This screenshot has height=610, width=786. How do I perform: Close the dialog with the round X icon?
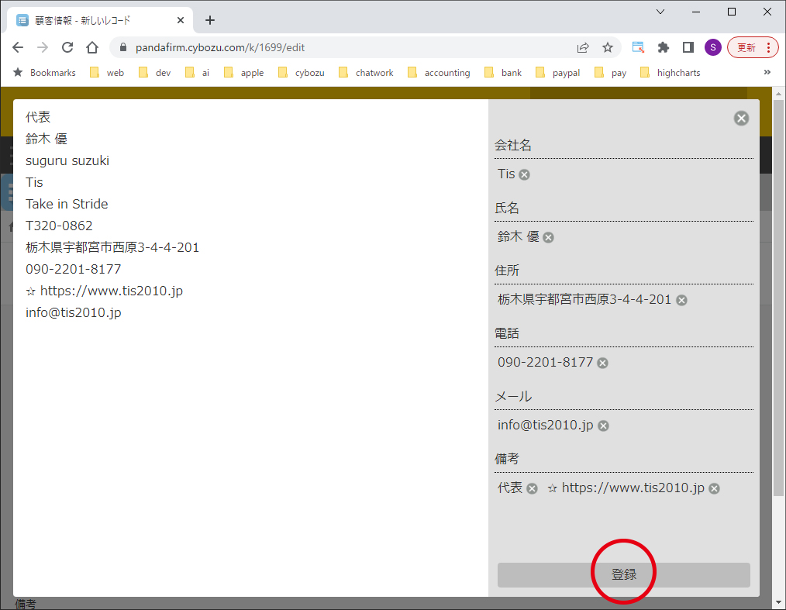(741, 119)
